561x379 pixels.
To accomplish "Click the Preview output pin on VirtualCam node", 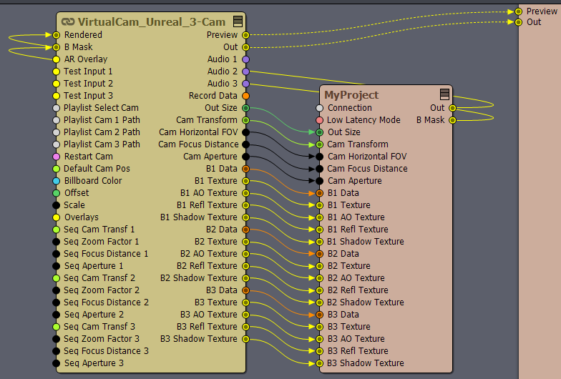I will (x=245, y=35).
